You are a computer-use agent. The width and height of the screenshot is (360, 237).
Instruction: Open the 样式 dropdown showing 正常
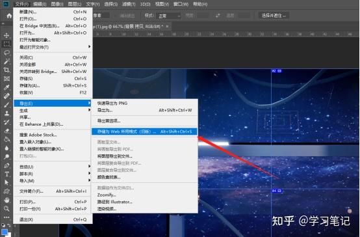169,16
